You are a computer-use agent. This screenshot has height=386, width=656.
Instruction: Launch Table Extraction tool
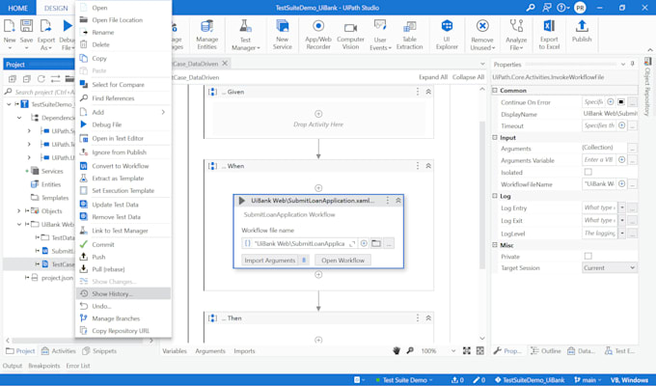click(409, 33)
